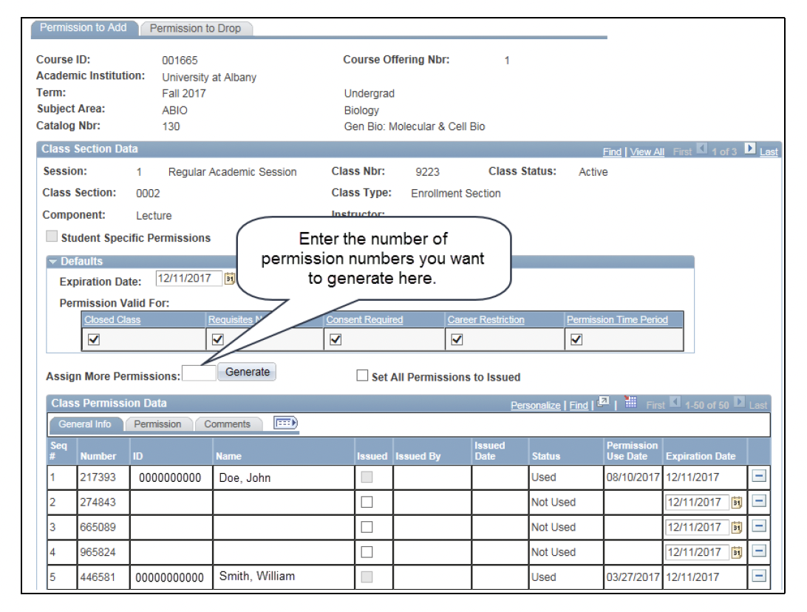Collapse the Defaults section

tap(52, 262)
